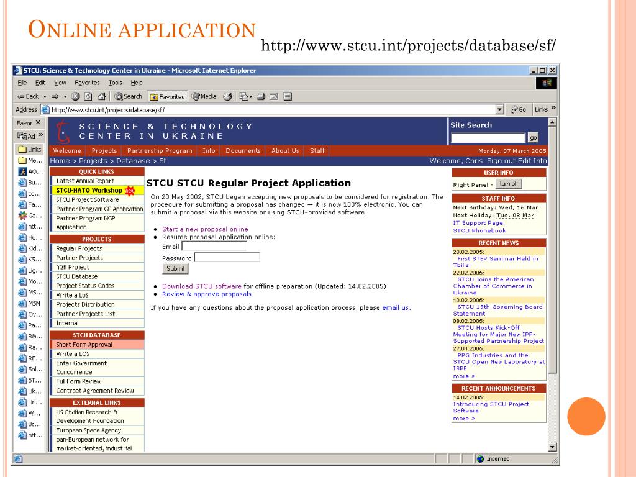The height and width of the screenshot is (477, 636).
Task: Click the Edit page toolbar icon
Action: click(274, 96)
